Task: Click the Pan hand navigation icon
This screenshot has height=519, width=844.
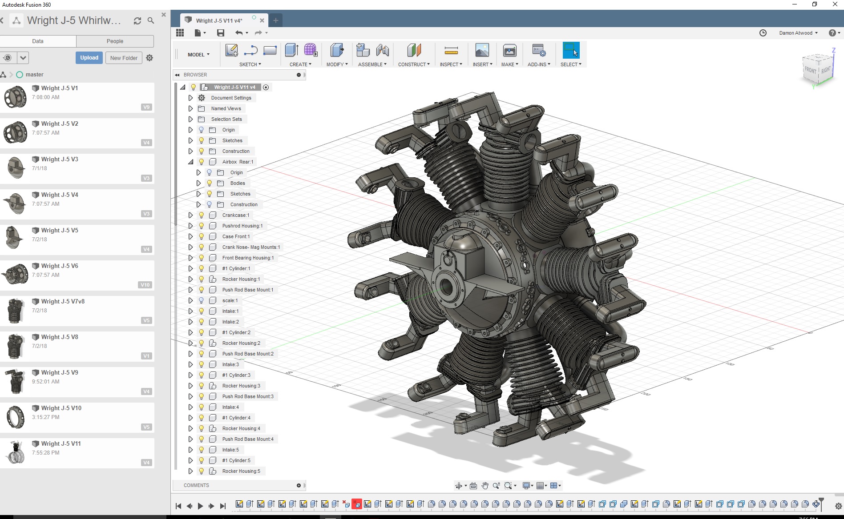Action: coord(485,486)
